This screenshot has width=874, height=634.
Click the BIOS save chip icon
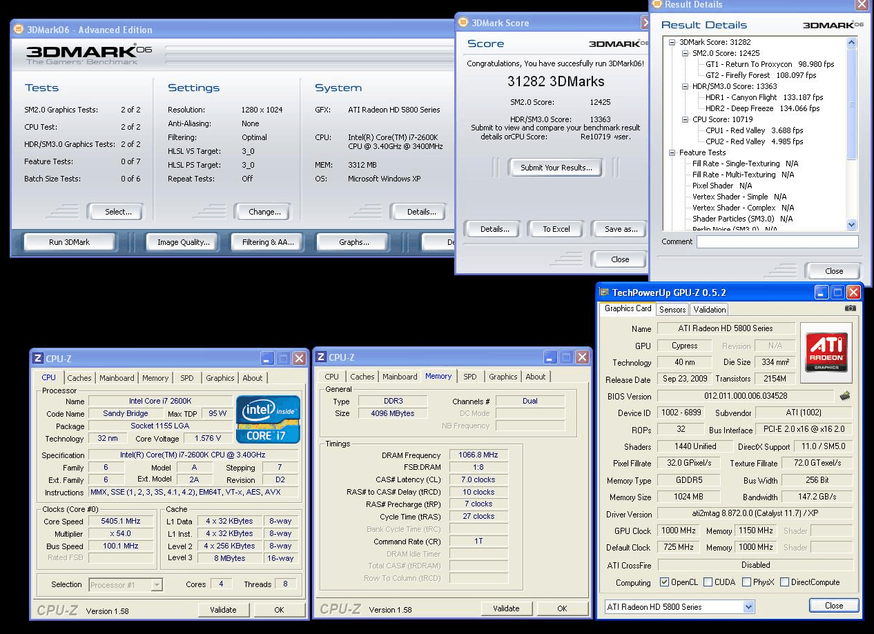point(844,396)
